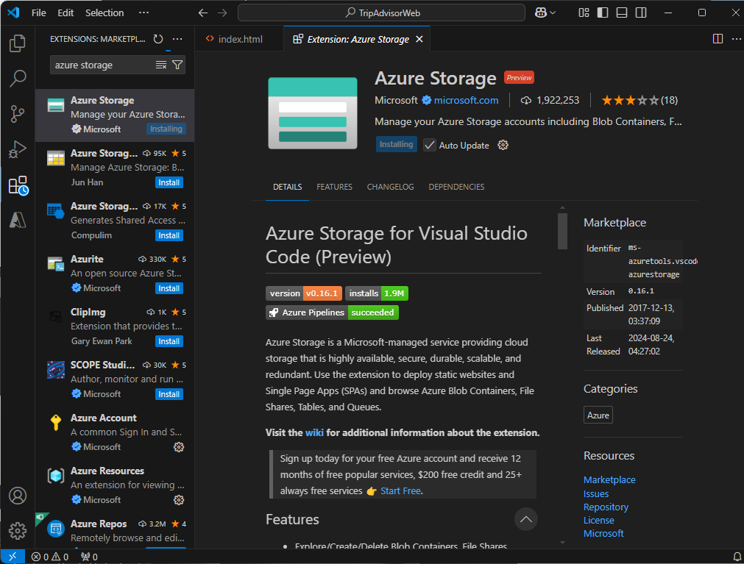Image resolution: width=744 pixels, height=564 pixels.
Task: Click the Azure category tag
Action: 598,415
